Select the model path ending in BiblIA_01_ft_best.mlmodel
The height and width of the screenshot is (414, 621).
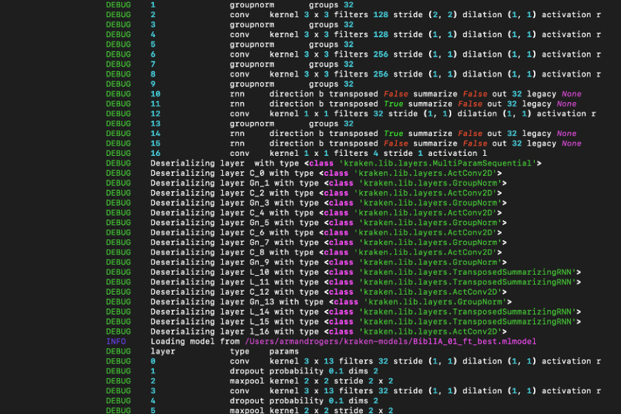pos(391,342)
